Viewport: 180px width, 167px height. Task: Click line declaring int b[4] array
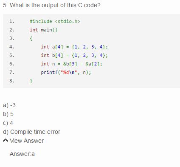(74, 55)
